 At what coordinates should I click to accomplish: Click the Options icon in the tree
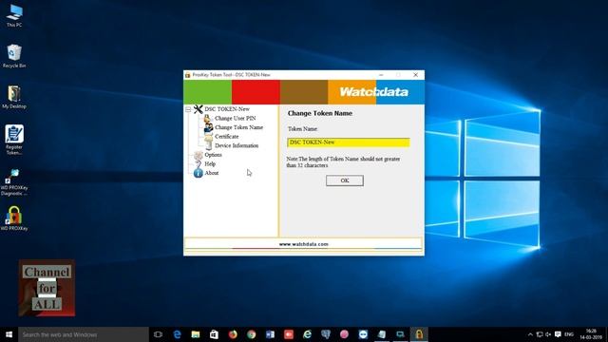tap(199, 155)
